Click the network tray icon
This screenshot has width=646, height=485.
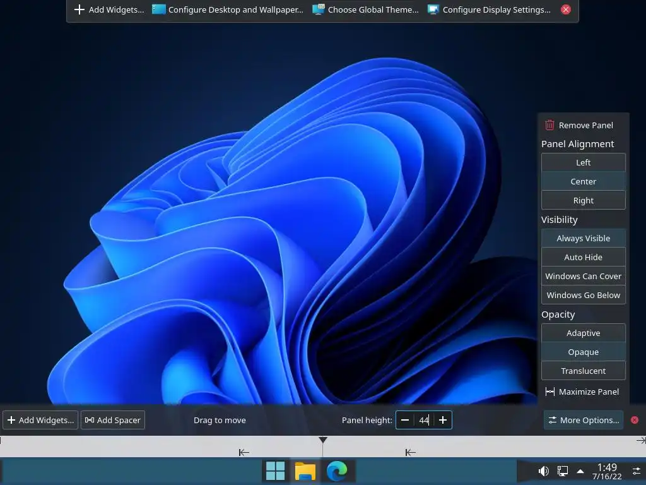(x=562, y=471)
